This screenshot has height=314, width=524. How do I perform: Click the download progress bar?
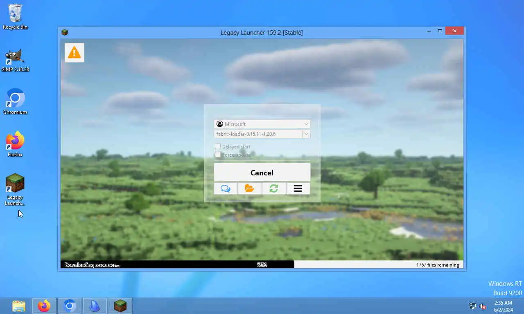pyautogui.click(x=262, y=265)
